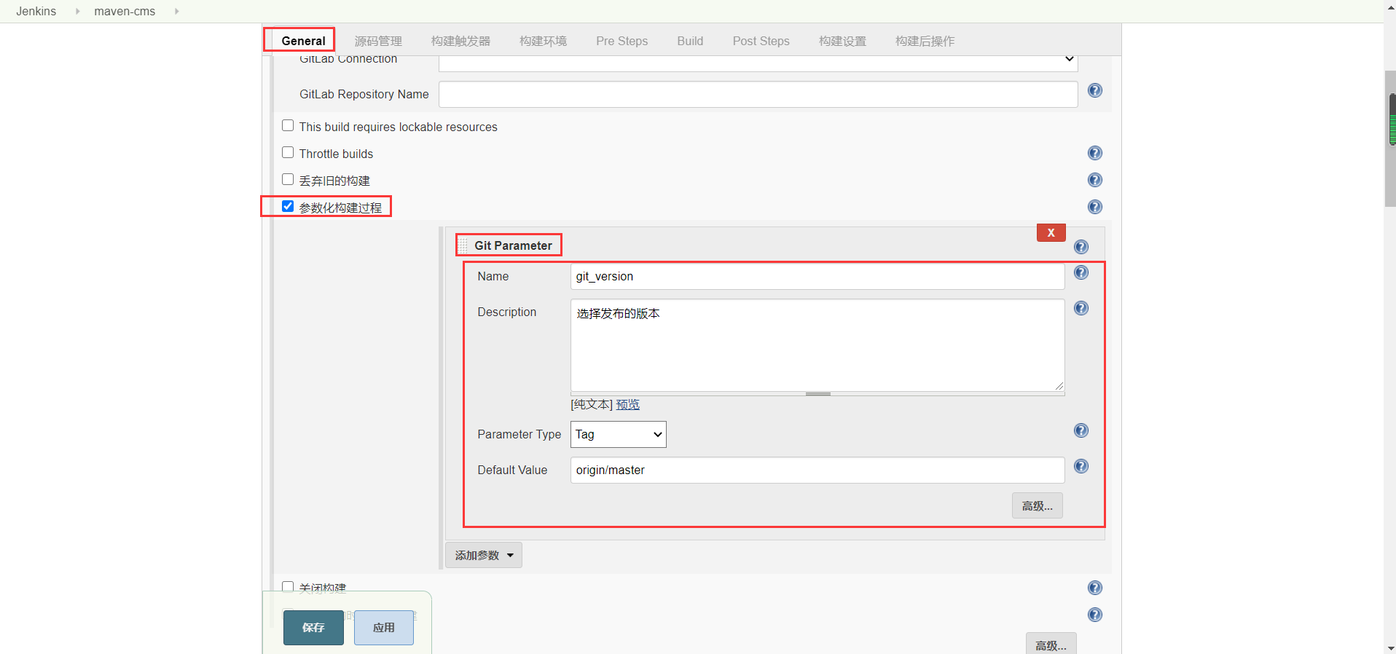
Task: Switch to the 构建触发器 tab
Action: (460, 41)
